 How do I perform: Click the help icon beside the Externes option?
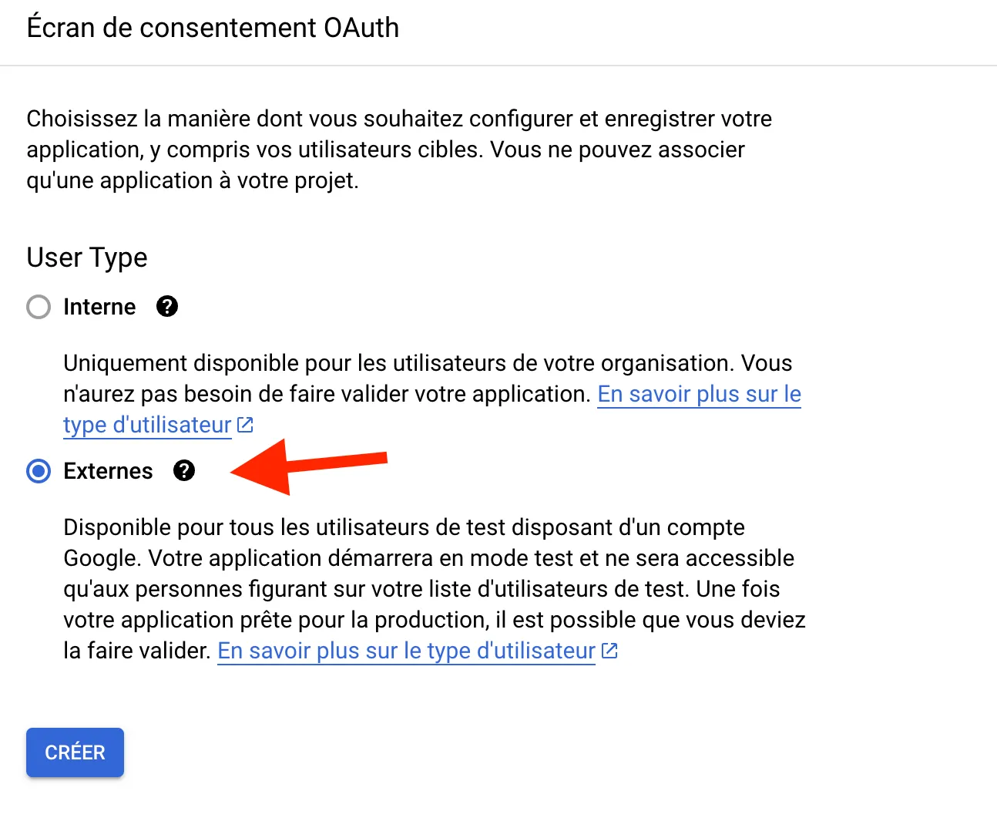[x=184, y=470]
